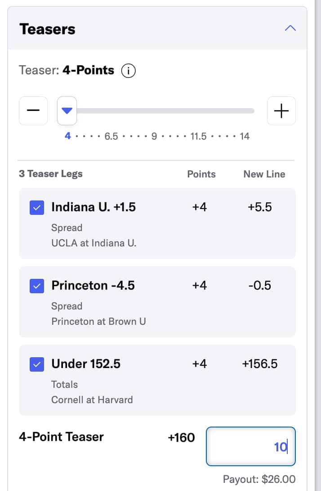The image size is (321, 491).
Task: Open the teaser info icon
Action: click(x=129, y=71)
